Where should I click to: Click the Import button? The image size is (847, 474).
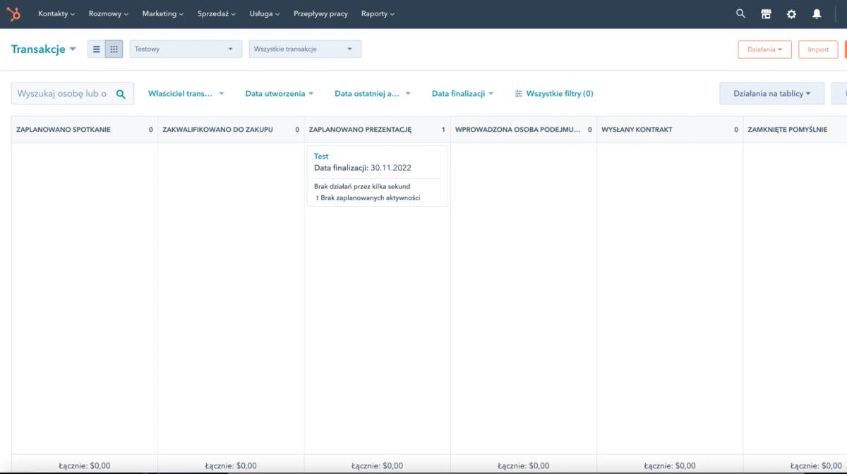(x=818, y=49)
